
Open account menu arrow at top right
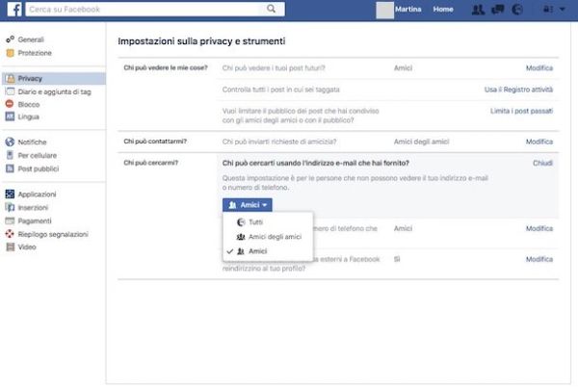[562, 10]
